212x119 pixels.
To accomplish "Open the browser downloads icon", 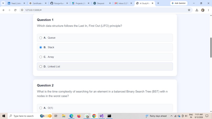I will point(197,10).
